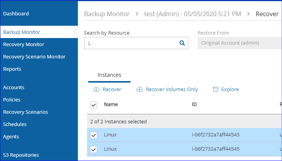Open Policies from the sidebar
The height and width of the screenshot is (161, 282).
coord(12,100)
